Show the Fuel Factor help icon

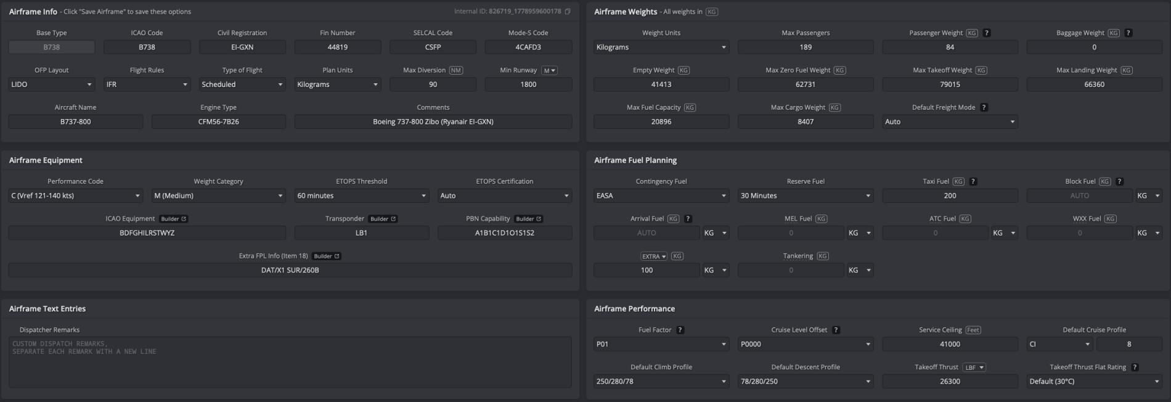680,330
